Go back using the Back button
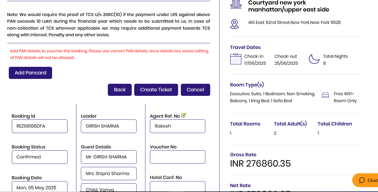This screenshot has width=378, height=192. pyautogui.click(x=120, y=90)
